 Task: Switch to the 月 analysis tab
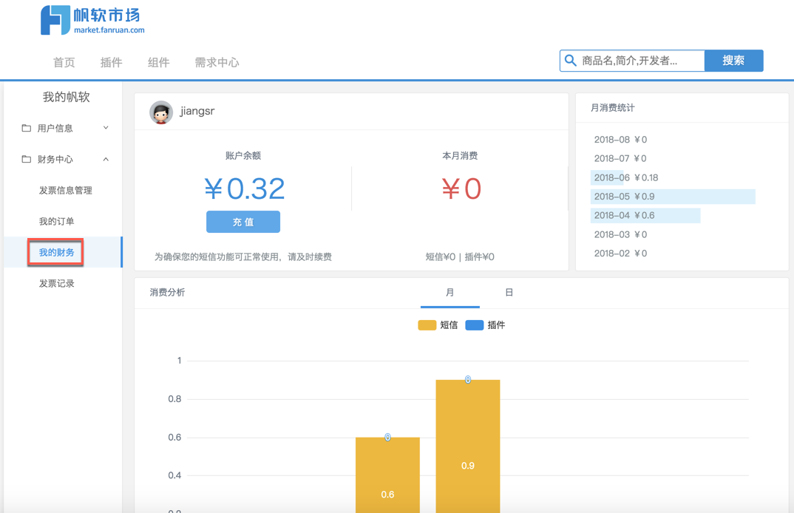[449, 293]
